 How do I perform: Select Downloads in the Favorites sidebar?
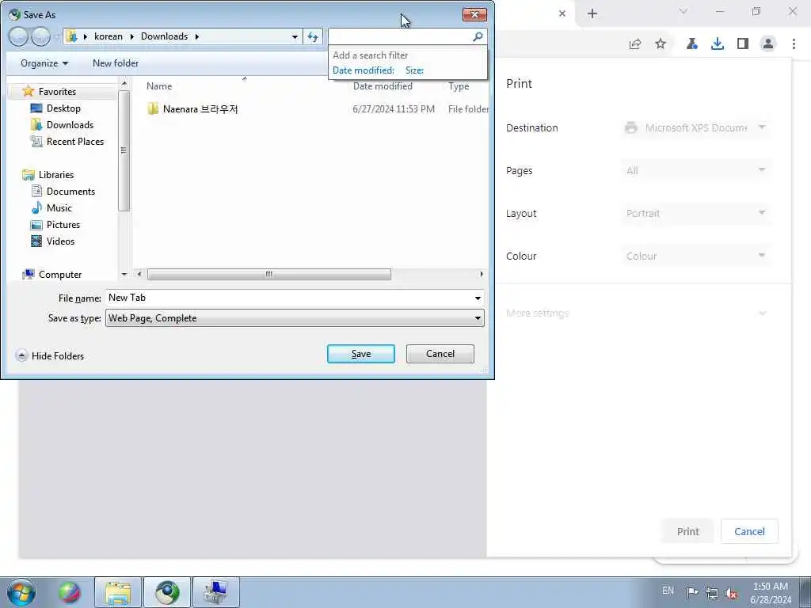point(70,124)
